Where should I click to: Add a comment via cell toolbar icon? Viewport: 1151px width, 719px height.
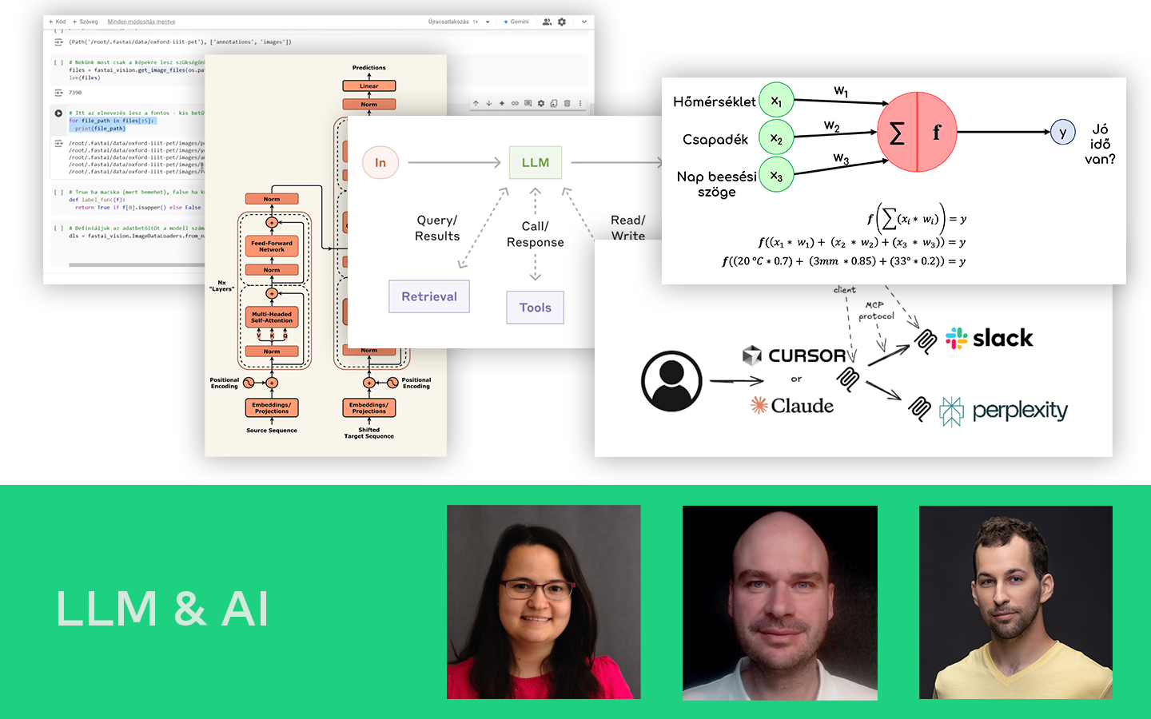coord(528,103)
